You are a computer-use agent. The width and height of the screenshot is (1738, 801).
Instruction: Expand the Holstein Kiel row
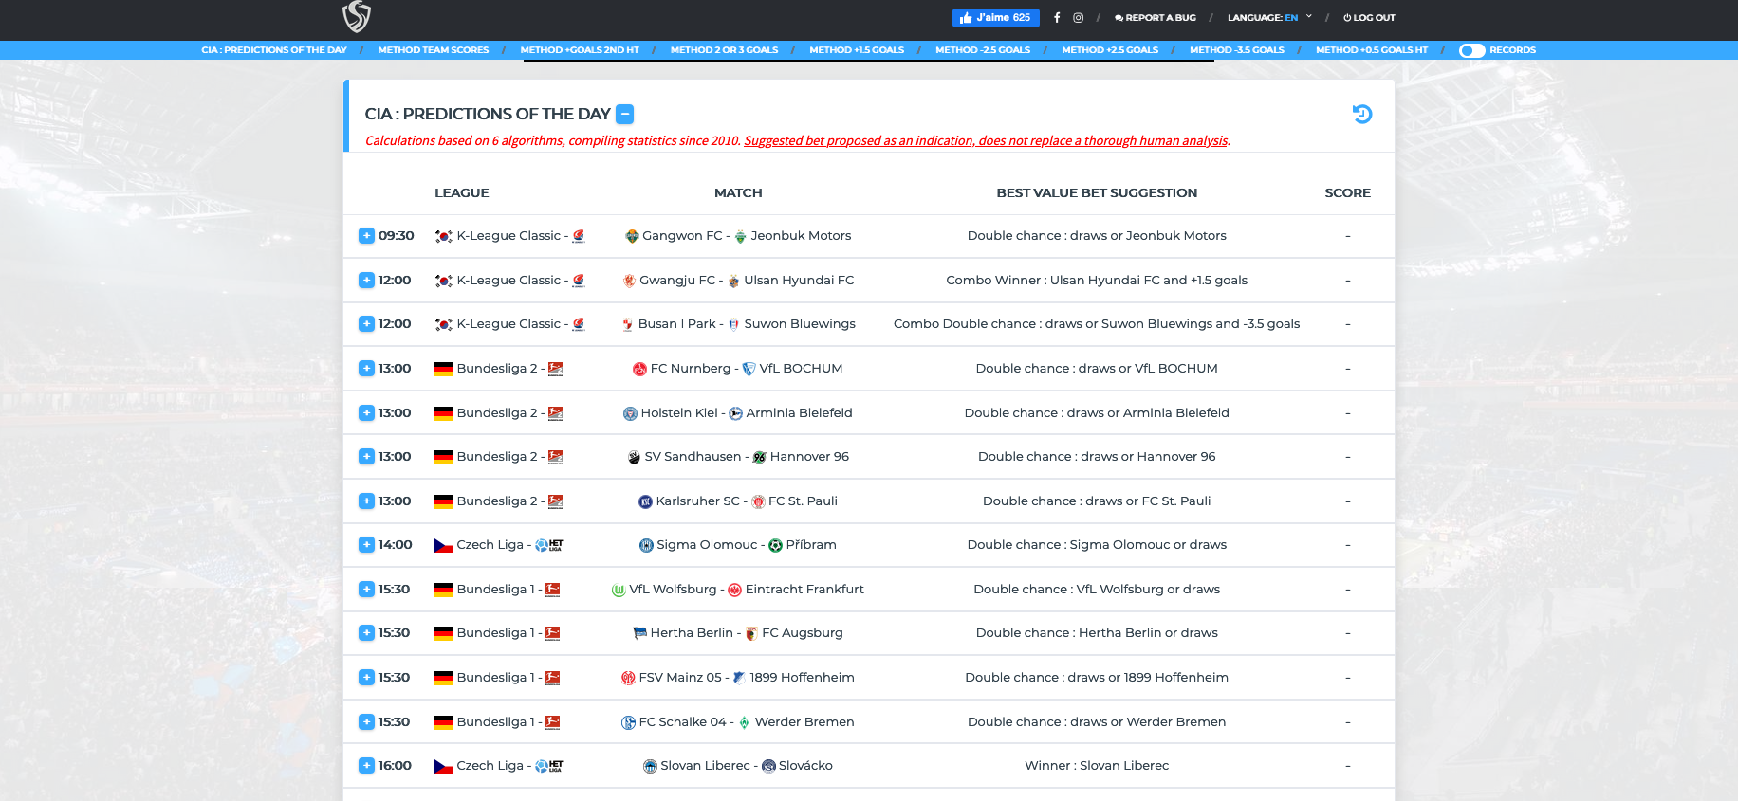366,412
